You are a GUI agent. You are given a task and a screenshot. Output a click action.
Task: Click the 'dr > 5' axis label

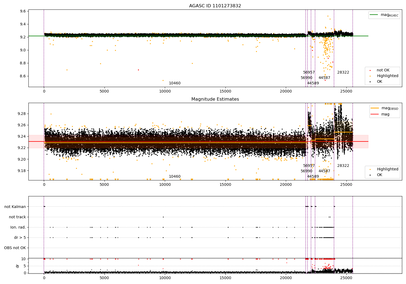tap(20, 238)
